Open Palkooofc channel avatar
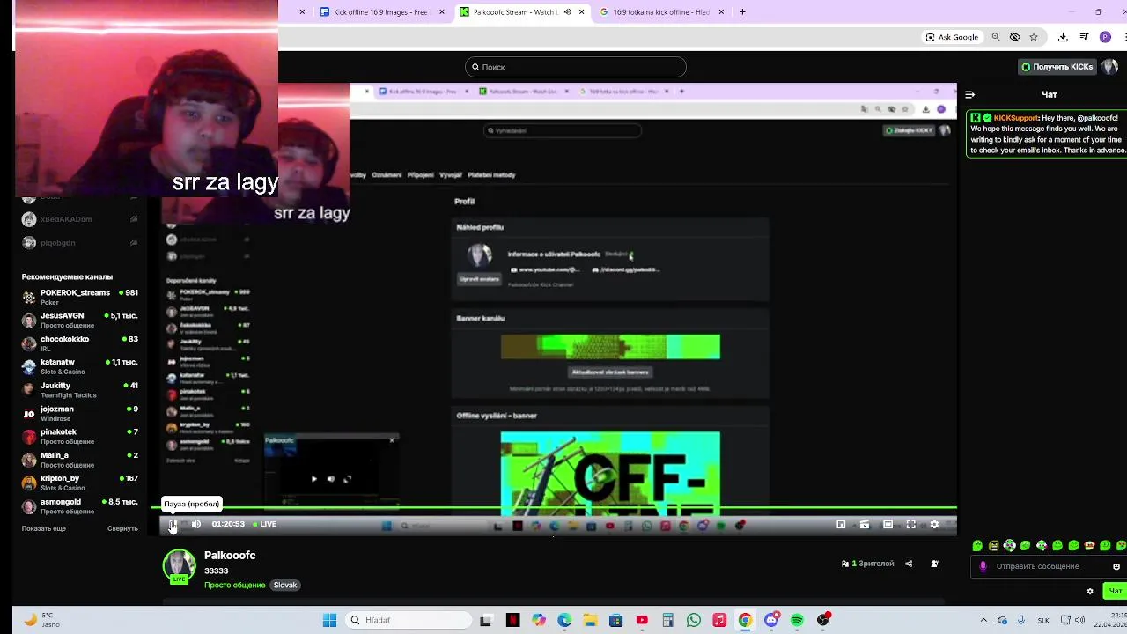The image size is (1127, 634). tap(179, 565)
